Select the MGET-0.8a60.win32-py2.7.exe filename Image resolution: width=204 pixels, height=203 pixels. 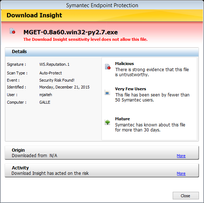(x=71, y=32)
